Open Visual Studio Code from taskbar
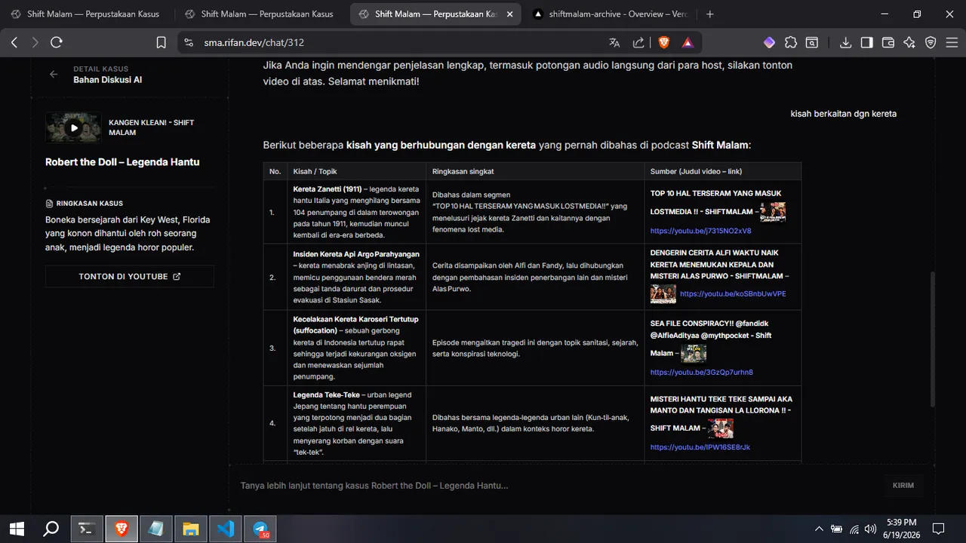Viewport: 966px width, 543px height. (x=226, y=529)
